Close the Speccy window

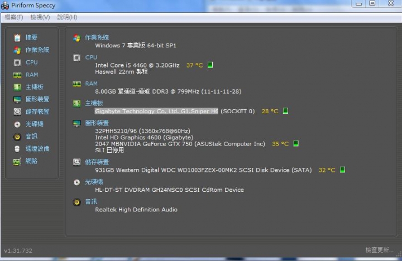point(390,3)
